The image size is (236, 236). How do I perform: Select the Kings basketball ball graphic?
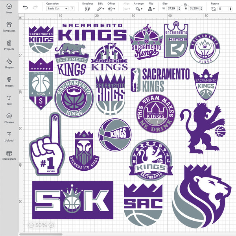pos(115,135)
